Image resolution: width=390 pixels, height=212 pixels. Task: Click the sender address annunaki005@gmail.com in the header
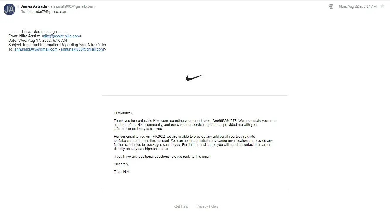[x=72, y=6]
